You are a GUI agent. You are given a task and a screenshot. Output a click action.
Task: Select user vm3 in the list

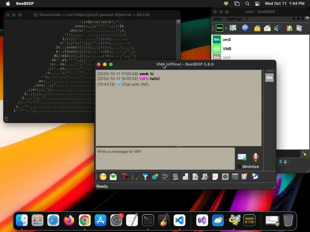tap(261, 40)
